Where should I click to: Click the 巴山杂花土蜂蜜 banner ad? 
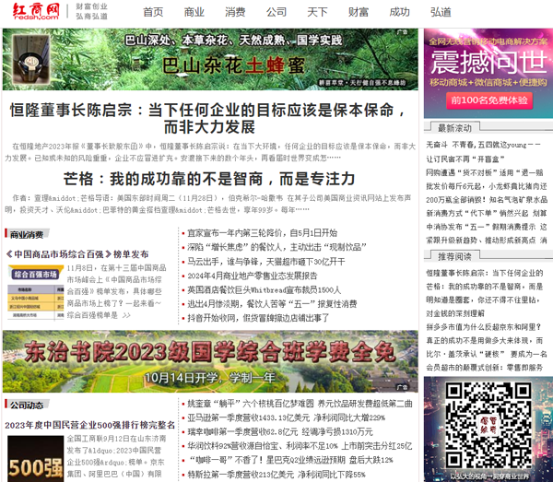pos(210,59)
